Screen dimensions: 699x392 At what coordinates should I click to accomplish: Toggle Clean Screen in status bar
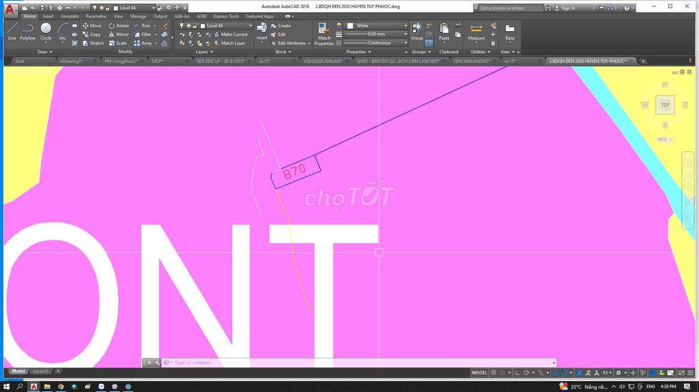(x=682, y=373)
